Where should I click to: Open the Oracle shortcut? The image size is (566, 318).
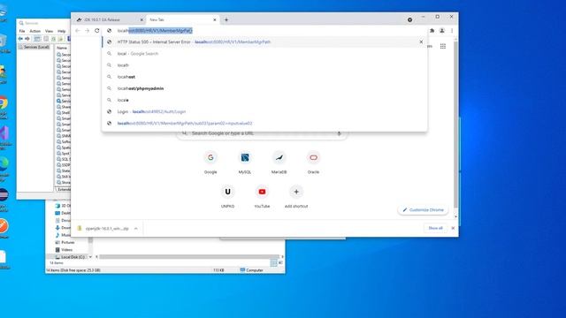313,163
